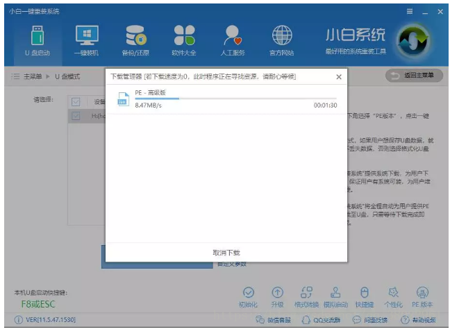This screenshot has width=450, height=329.
Task: Open the U盘启动 tool
Action: [37, 41]
